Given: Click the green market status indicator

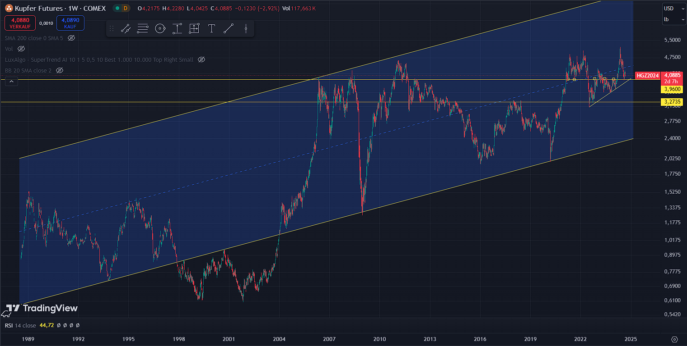Looking at the screenshot, I should (x=117, y=8).
